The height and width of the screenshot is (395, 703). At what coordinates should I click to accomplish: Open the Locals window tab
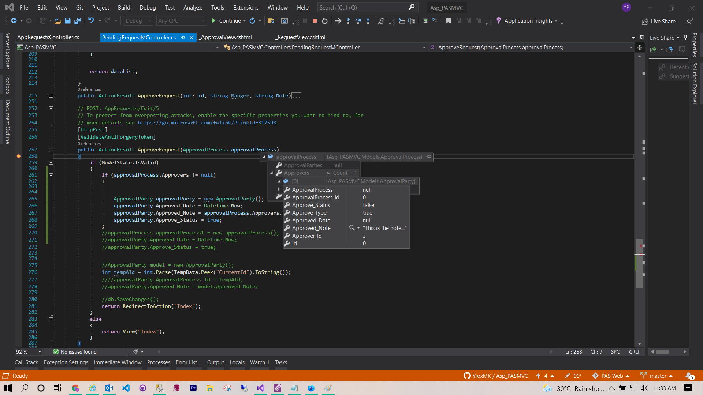coord(237,362)
